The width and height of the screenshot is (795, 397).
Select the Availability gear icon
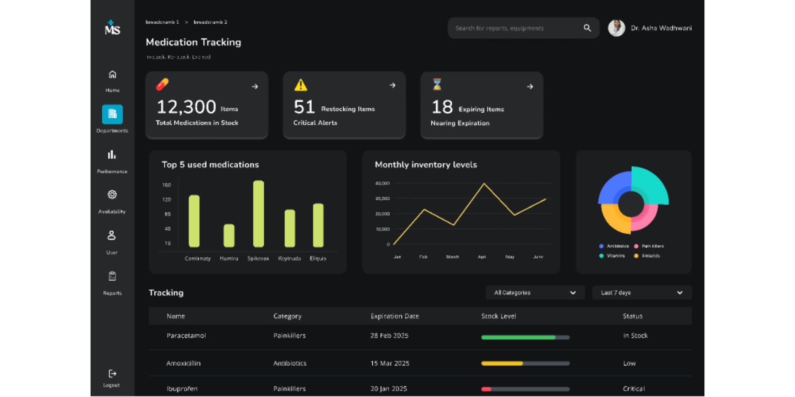click(112, 195)
